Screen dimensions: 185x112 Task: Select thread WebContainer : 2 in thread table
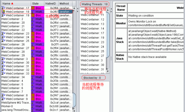[x=37, y=19]
